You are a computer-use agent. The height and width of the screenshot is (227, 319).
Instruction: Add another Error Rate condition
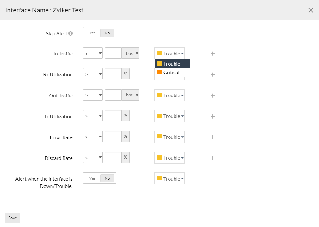pos(212,137)
